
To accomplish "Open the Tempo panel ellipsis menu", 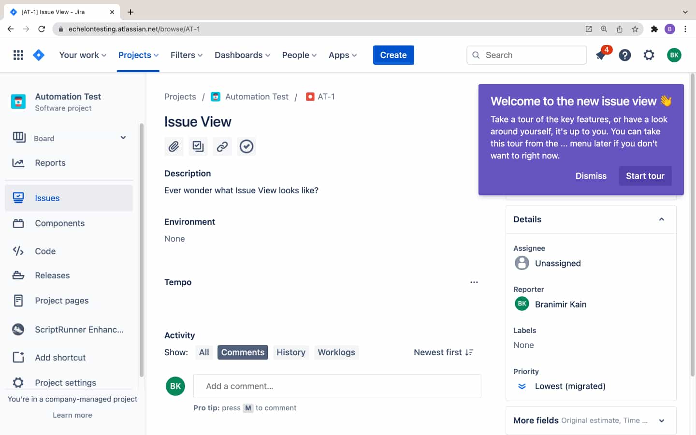I will tap(474, 282).
